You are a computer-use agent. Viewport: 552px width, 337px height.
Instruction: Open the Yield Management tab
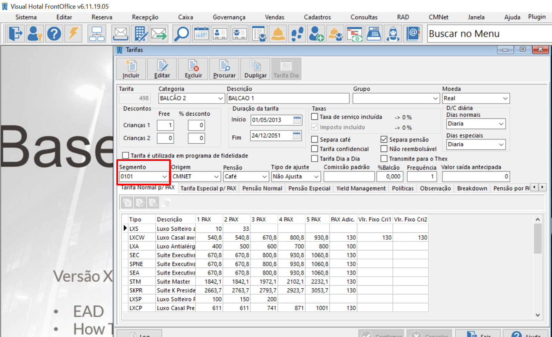361,189
